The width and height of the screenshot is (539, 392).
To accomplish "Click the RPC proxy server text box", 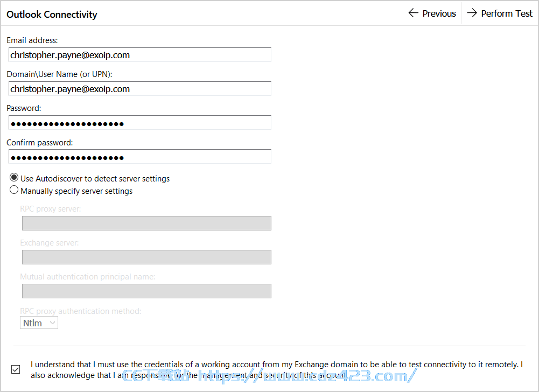I will point(147,223).
